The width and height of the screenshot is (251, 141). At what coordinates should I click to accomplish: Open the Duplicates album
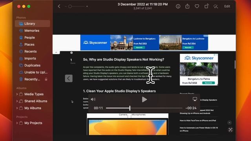[x=33, y=65]
